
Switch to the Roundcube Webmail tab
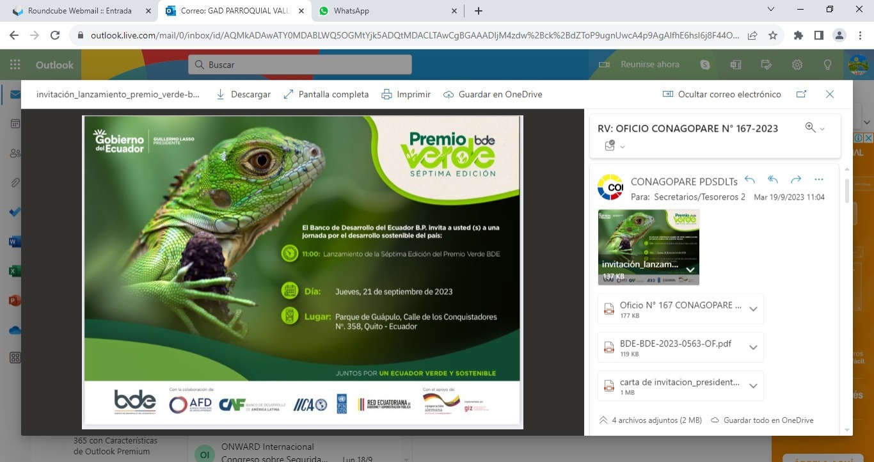[x=80, y=11]
